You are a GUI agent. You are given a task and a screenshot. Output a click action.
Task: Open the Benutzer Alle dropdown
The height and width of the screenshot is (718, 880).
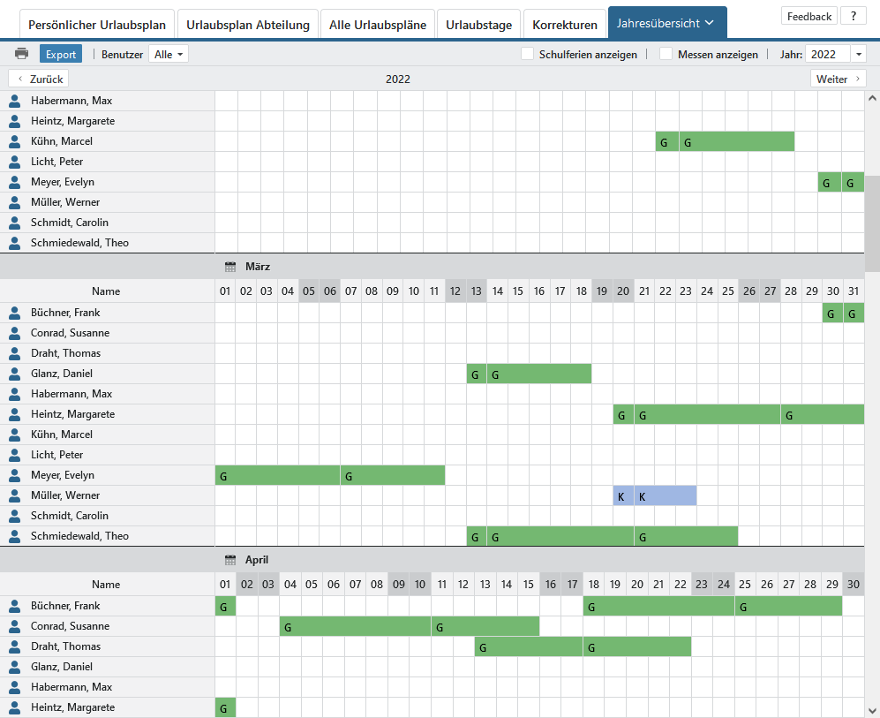(x=169, y=54)
